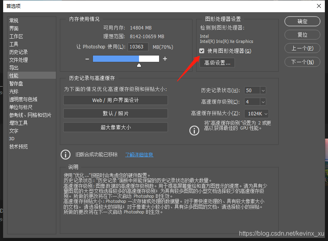Click the plus icon to increase memory usage
328x241 pixels.
165,59
